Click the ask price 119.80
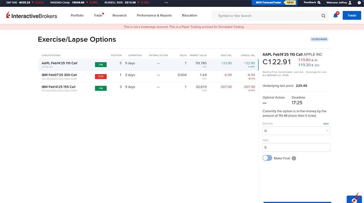The height and width of the screenshot is (203, 364). pos(304,60)
